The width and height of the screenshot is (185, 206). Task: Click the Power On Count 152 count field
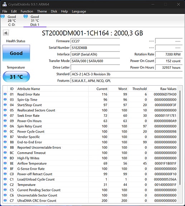169,61
